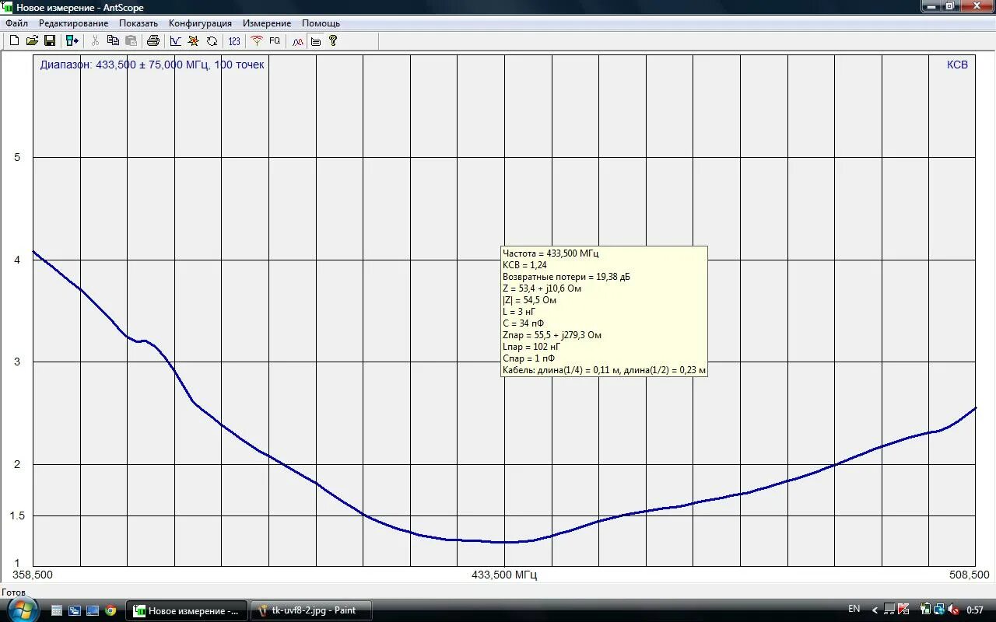Click the system clock 0:57
Screen dimensions: 996x622
[975, 610]
